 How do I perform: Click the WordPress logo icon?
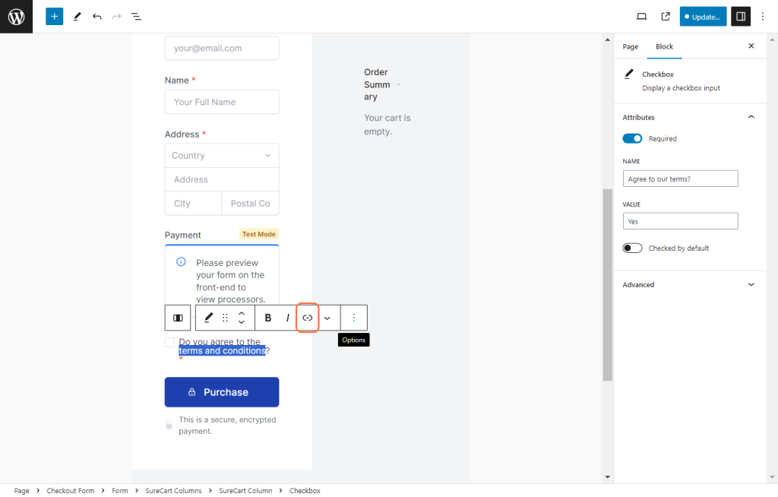(x=16, y=16)
